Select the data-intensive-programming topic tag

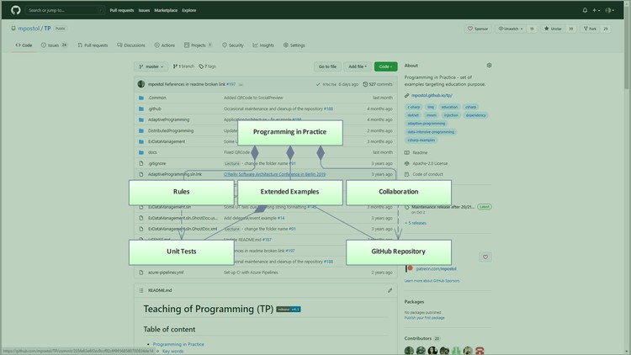pyautogui.click(x=431, y=132)
